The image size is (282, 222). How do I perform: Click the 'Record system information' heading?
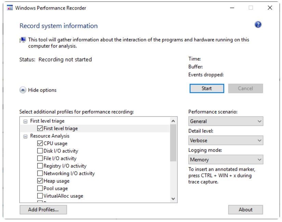[x=59, y=26]
